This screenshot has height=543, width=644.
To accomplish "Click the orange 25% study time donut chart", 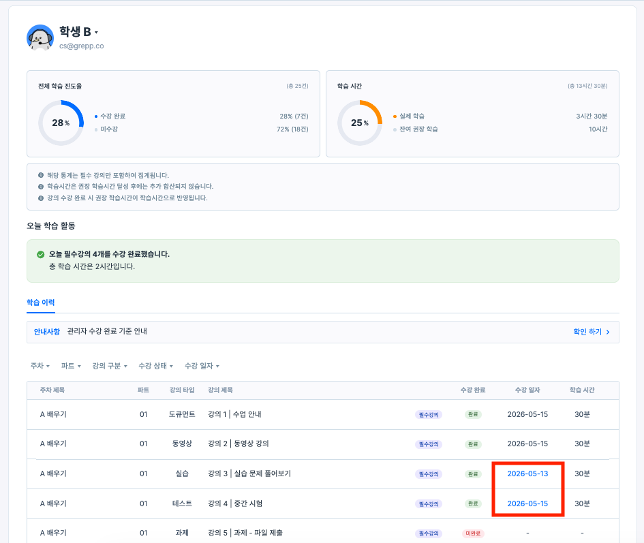I will [360, 123].
